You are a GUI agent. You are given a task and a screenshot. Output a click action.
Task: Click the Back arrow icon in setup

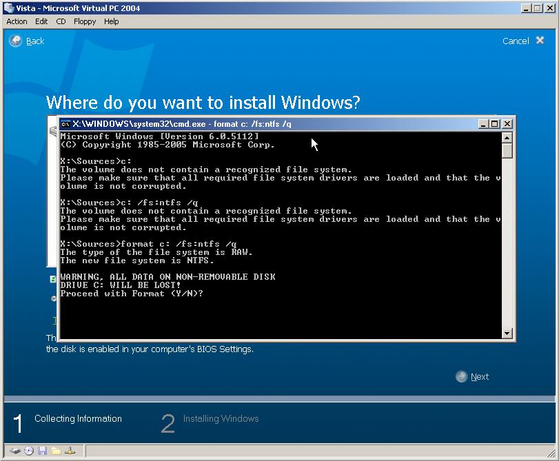[x=15, y=41]
